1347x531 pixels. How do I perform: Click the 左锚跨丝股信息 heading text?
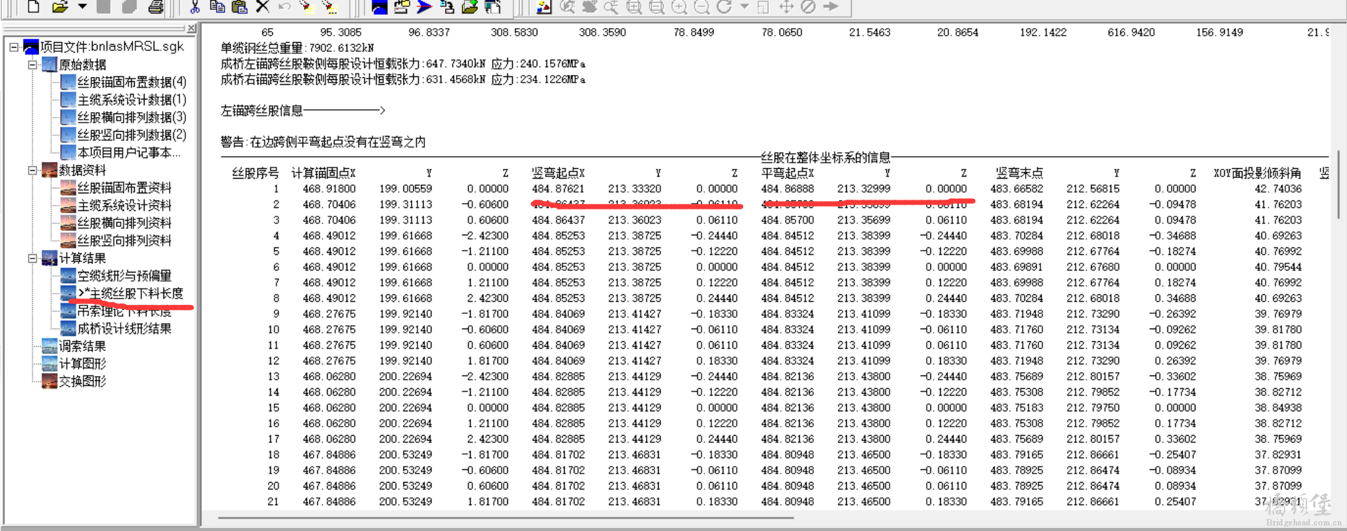(262, 111)
